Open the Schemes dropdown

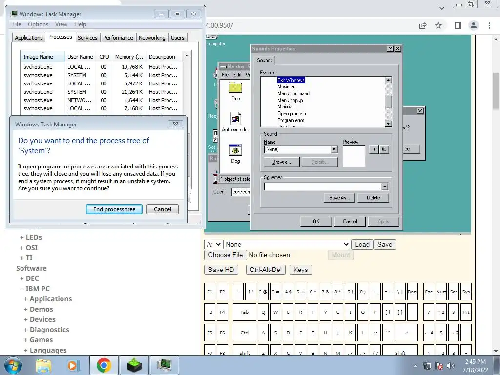385,187
